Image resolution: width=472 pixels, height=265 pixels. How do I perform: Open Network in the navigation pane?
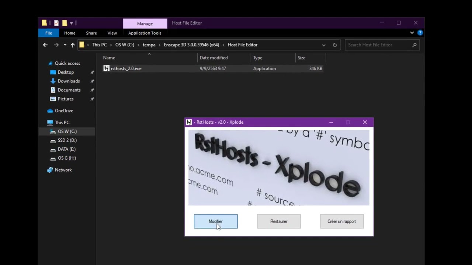pyautogui.click(x=63, y=170)
